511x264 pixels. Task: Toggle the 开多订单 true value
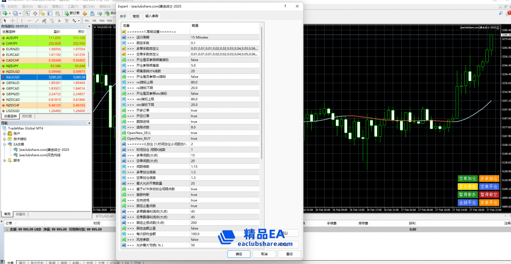pyautogui.click(x=194, y=110)
